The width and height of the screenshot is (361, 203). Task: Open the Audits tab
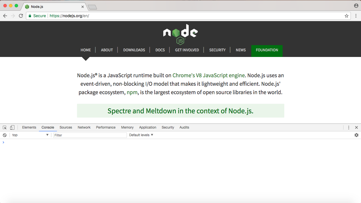(x=184, y=127)
